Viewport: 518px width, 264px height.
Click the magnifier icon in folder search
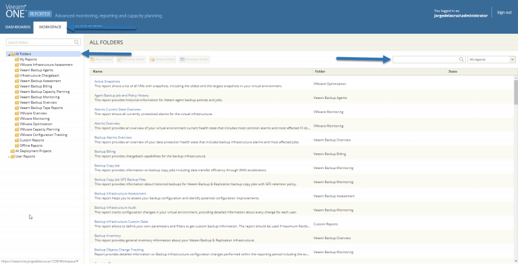tap(77, 42)
